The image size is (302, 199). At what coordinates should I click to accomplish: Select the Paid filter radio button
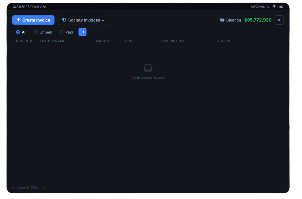(x=61, y=32)
